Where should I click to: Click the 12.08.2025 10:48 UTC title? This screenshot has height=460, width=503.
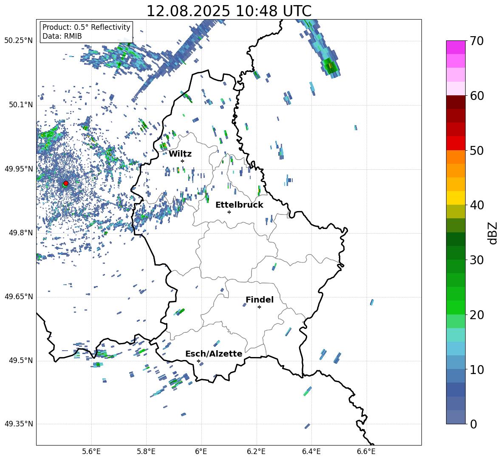click(x=229, y=11)
